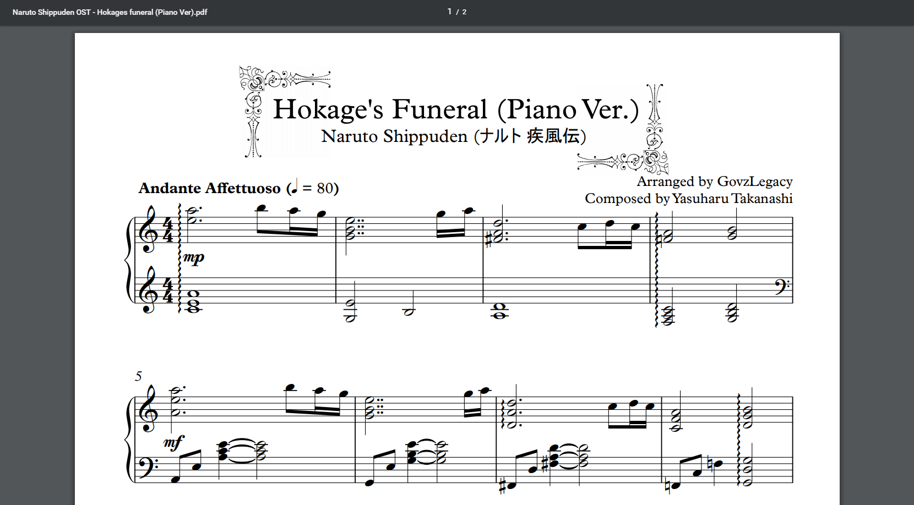Click the mp dynamic marking
Image resolution: width=914 pixels, height=505 pixels.
pyautogui.click(x=193, y=257)
